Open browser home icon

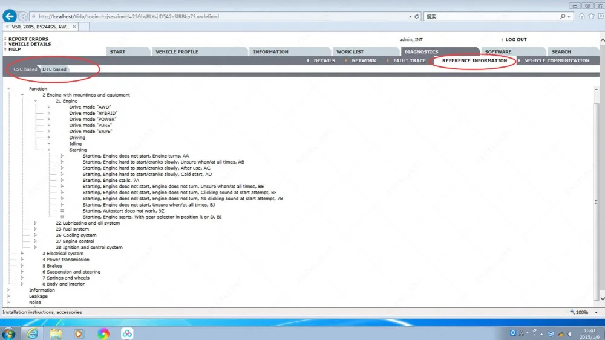[x=581, y=16]
